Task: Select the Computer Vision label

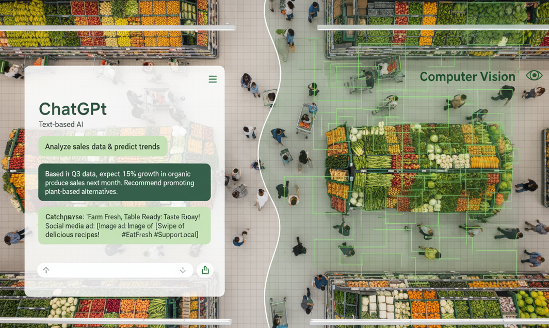Action: [467, 77]
